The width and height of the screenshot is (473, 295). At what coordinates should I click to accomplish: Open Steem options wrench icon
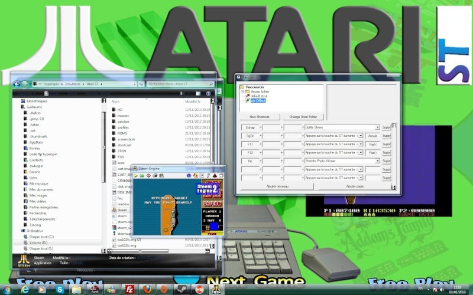tap(208, 175)
